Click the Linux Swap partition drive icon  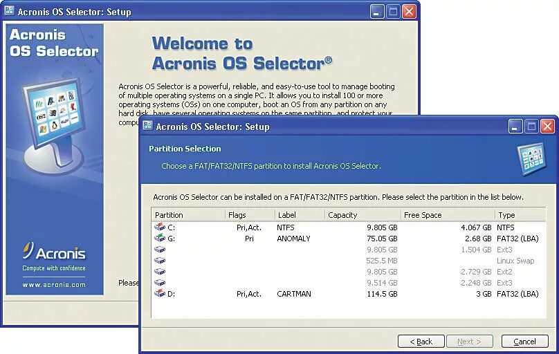tap(160, 261)
